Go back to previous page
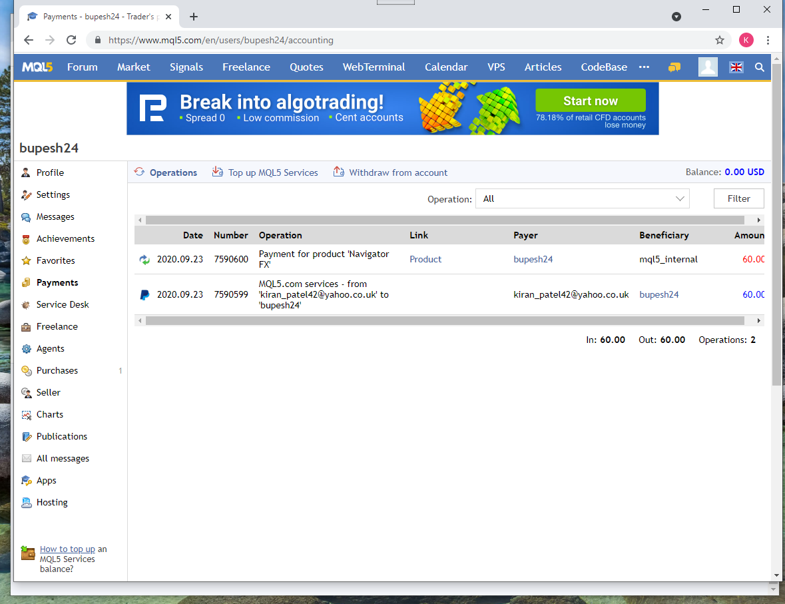Image resolution: width=785 pixels, height=604 pixels. click(29, 40)
